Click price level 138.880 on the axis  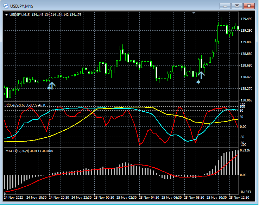pyautogui.click(x=246, y=54)
